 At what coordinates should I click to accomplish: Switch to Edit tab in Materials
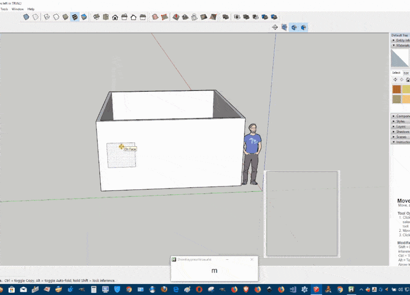406,73
